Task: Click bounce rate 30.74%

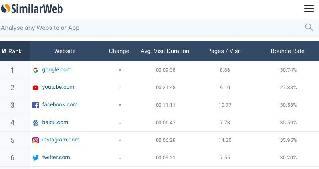Action: coord(288,70)
